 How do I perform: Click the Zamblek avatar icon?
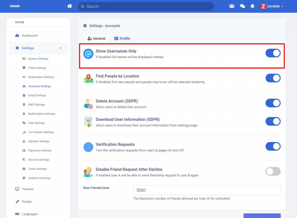[x=263, y=6]
